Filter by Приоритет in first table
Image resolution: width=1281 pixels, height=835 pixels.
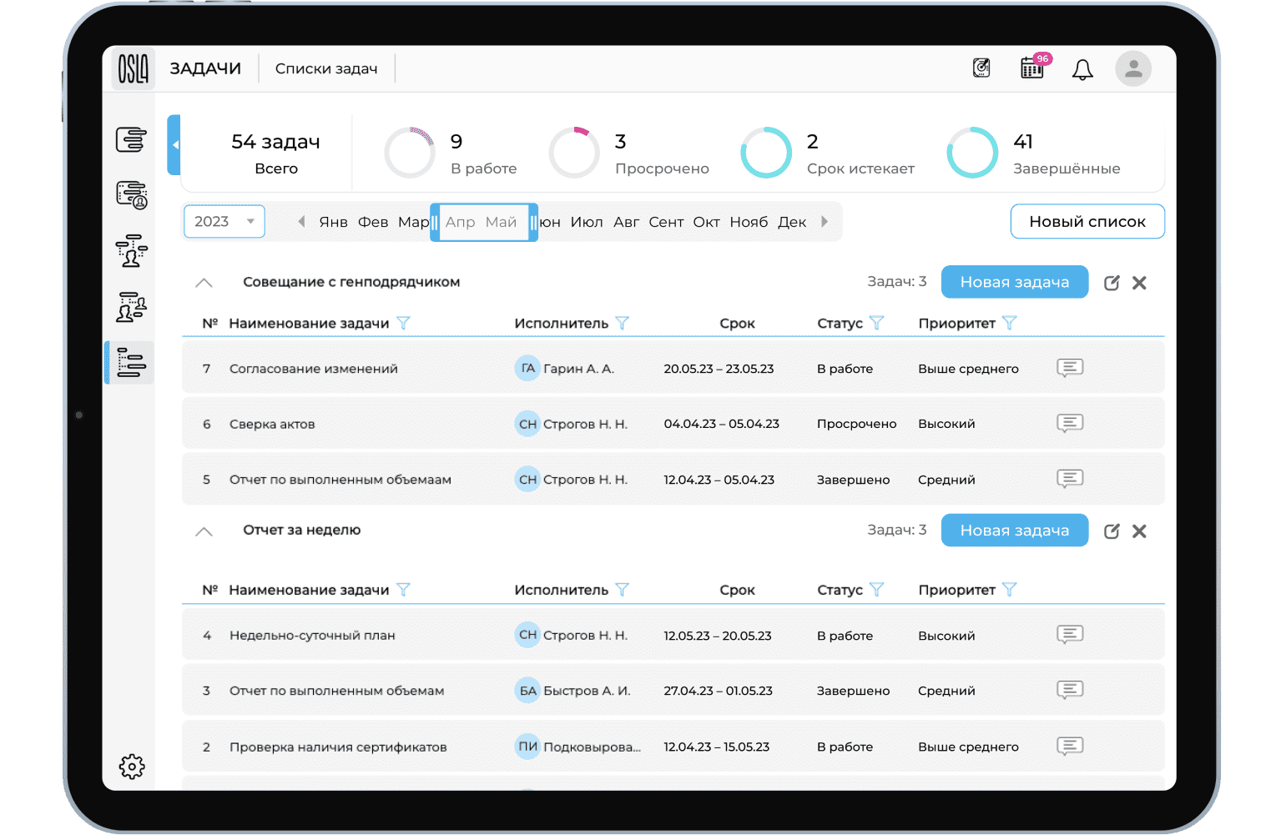pos(1009,324)
